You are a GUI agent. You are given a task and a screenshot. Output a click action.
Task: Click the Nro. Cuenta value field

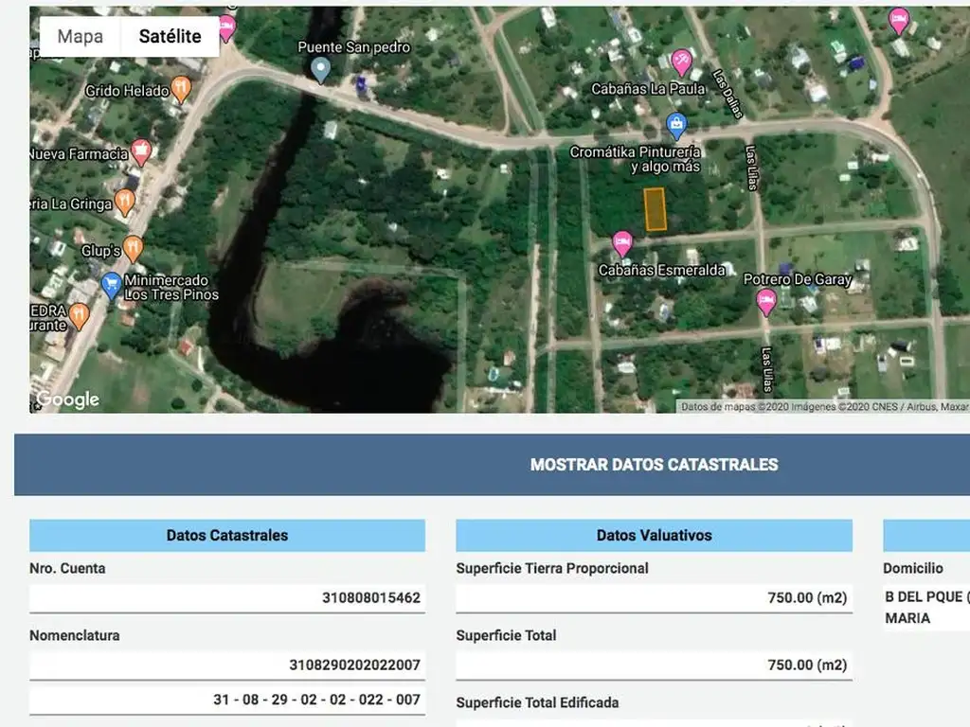[x=226, y=598]
